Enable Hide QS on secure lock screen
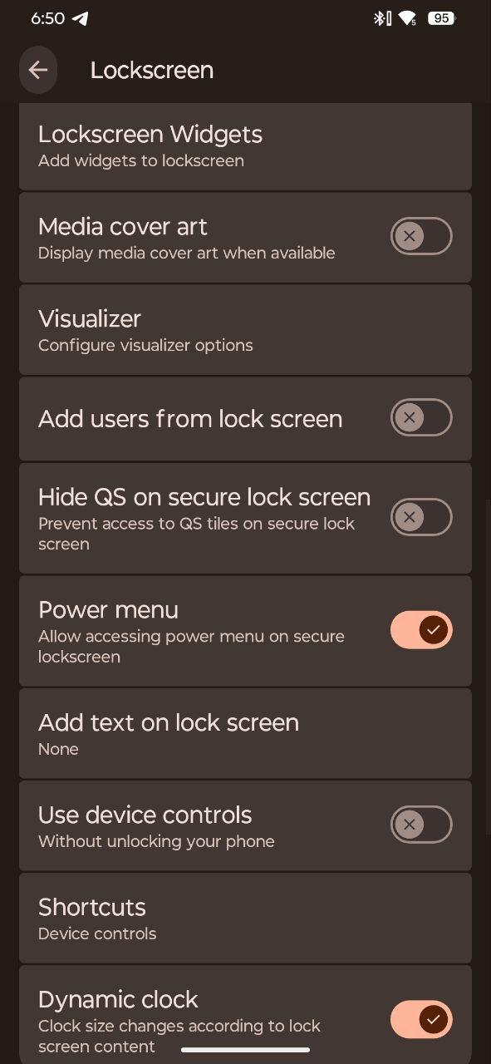 pyautogui.click(x=421, y=517)
